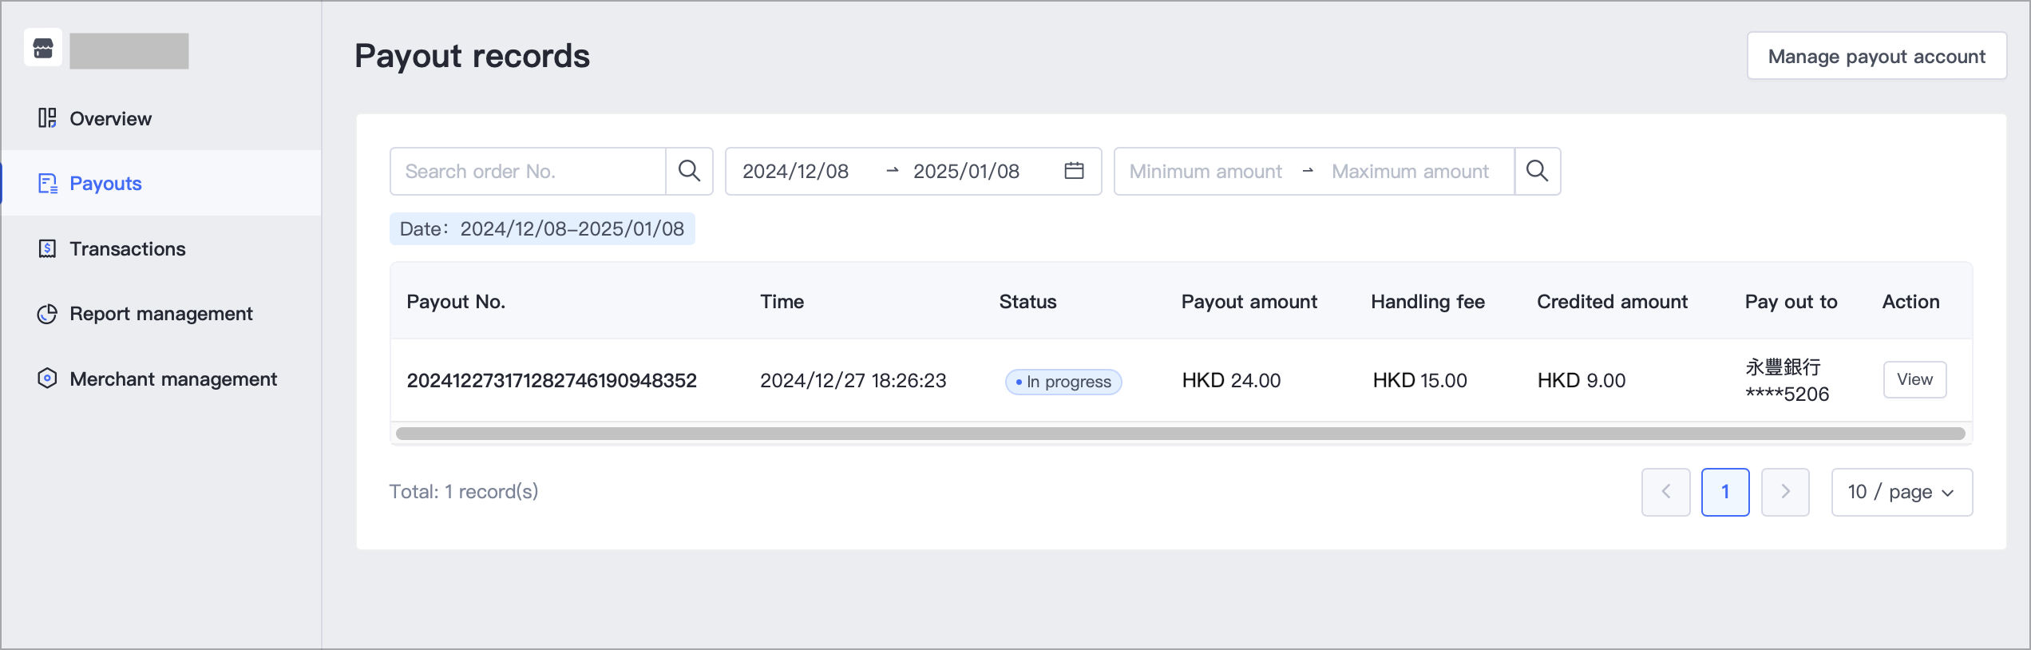The width and height of the screenshot is (2031, 650).
Task: Focus the Minimum amount field
Action: tap(1206, 171)
